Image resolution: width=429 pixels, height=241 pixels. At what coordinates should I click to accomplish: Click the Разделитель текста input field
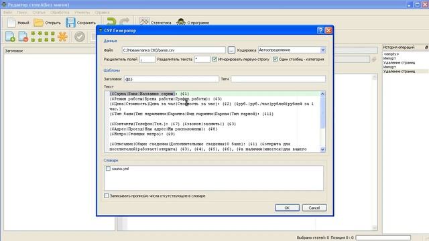[202, 59]
